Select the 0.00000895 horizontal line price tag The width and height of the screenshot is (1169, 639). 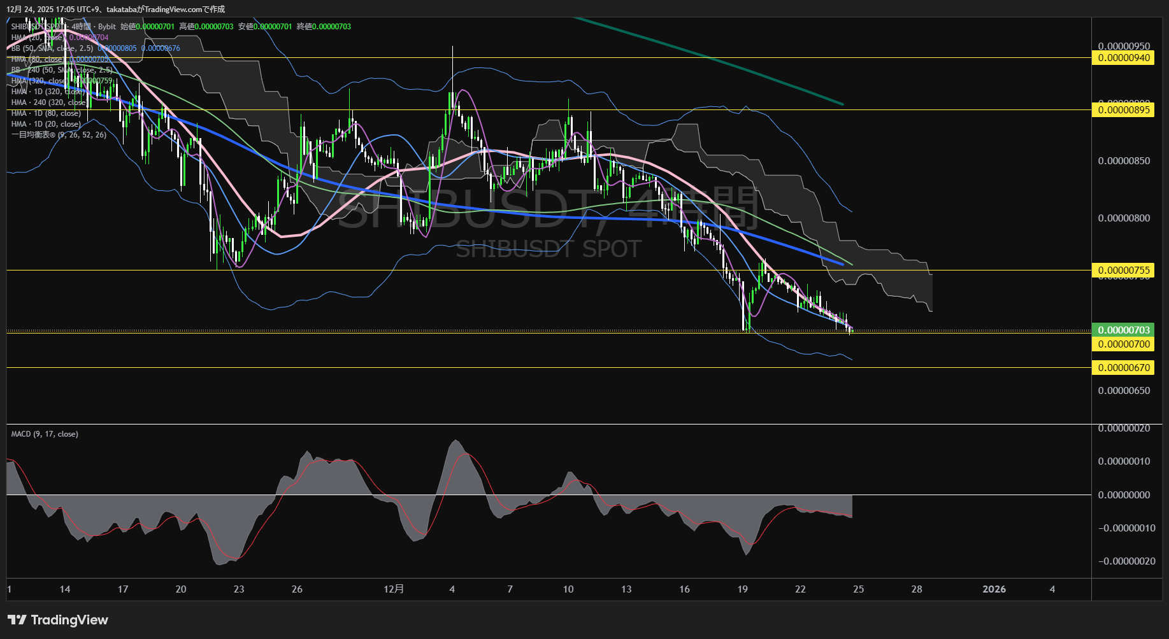1124,110
